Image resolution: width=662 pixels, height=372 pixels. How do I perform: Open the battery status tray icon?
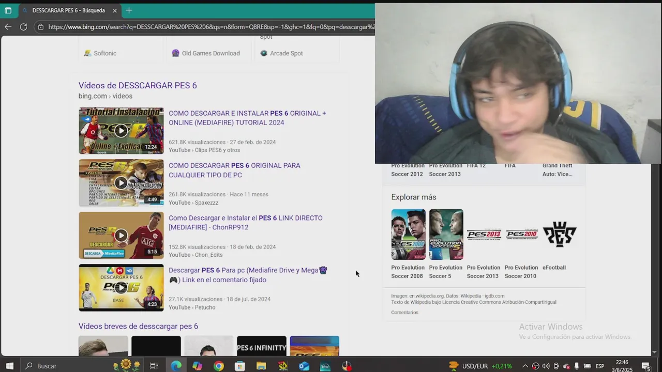(586, 366)
